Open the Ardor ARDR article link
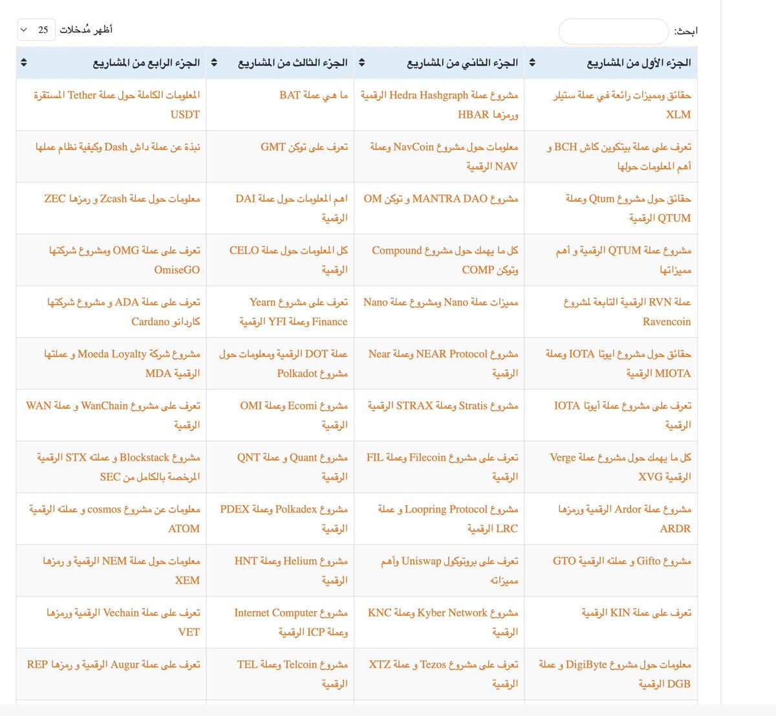The image size is (776, 716). pos(625,519)
